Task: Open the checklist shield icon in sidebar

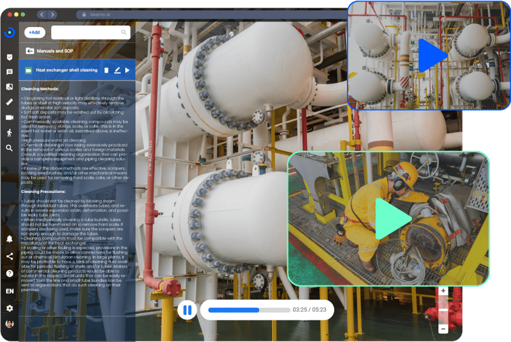Action: pyautogui.click(x=10, y=57)
